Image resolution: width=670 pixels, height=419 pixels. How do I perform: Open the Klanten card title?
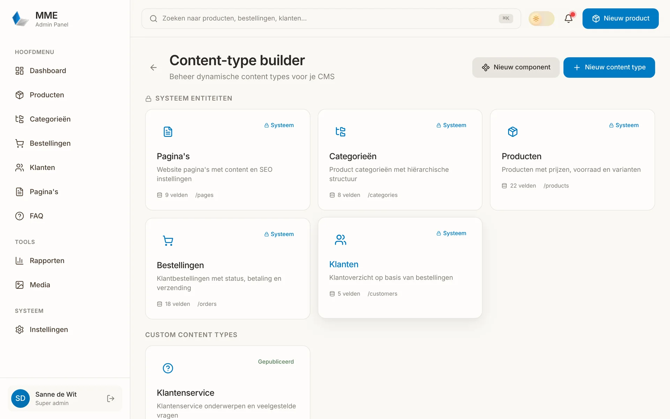344,264
